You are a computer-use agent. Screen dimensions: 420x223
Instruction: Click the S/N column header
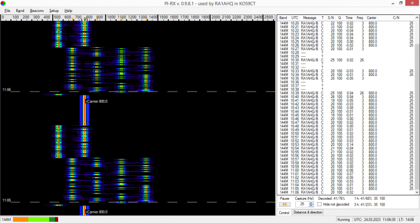pos(331,17)
